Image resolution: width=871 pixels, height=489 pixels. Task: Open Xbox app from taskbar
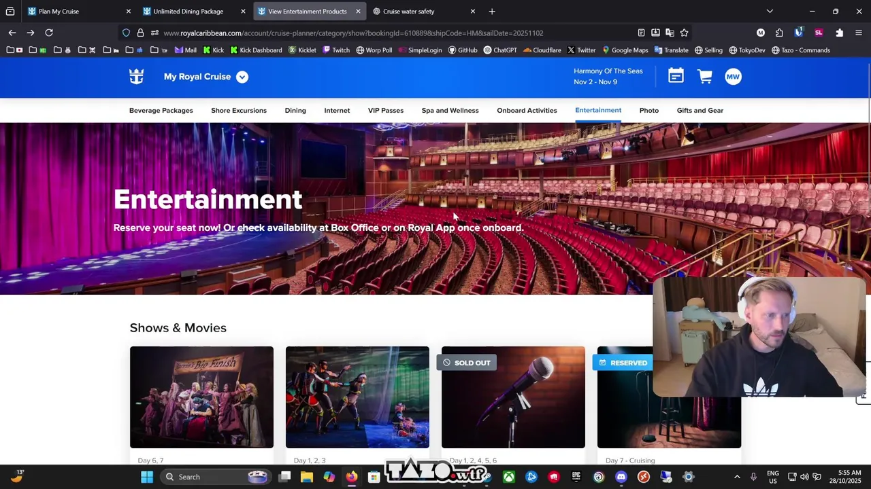click(508, 477)
